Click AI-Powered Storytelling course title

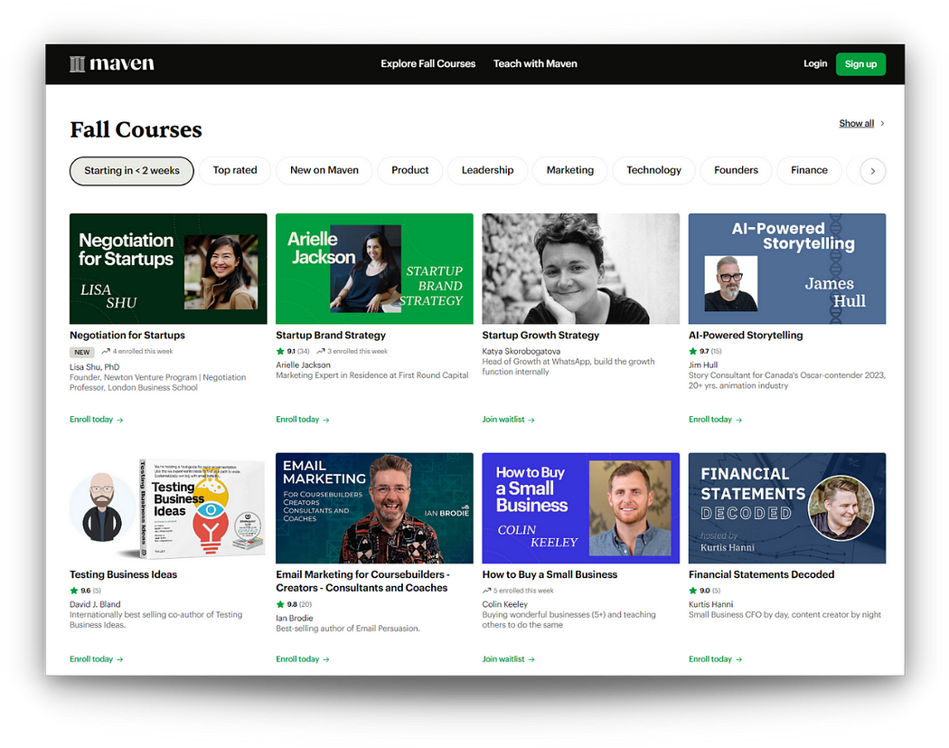746,335
